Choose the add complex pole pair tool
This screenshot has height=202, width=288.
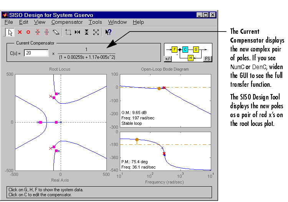click(38, 32)
